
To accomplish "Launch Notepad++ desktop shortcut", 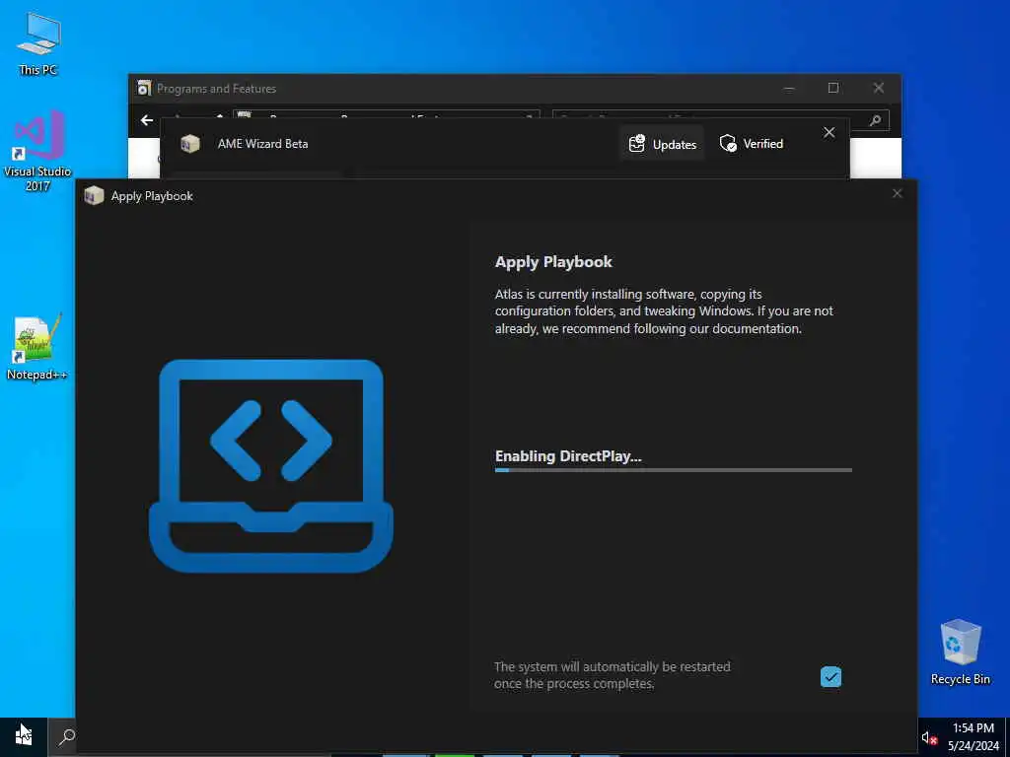I will (x=36, y=346).
